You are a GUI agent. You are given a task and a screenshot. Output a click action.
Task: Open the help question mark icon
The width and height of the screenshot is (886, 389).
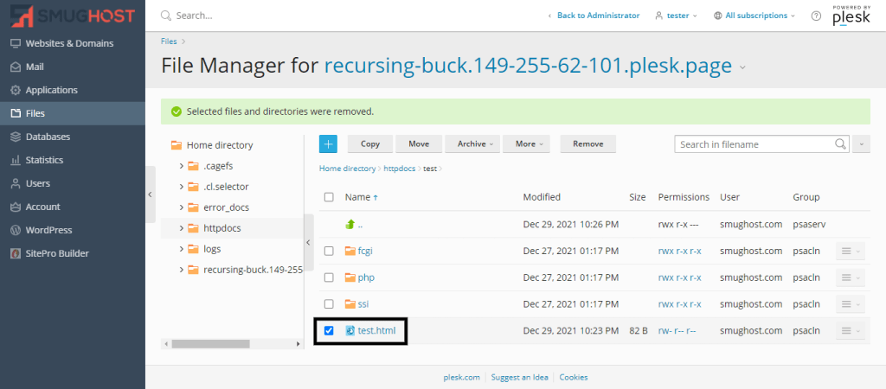coord(816,16)
